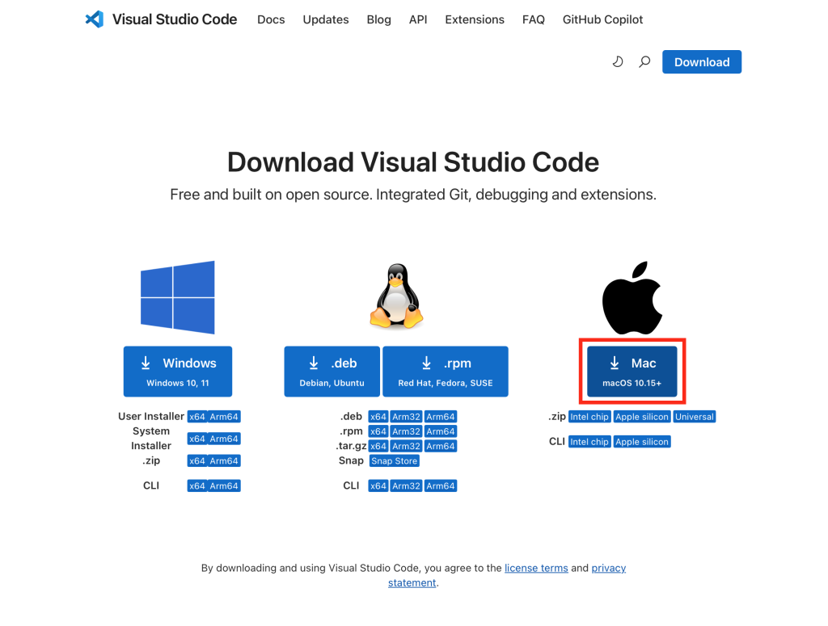Open the GitHub Copilot nav link
This screenshot has height=626, width=828.
tap(603, 19)
